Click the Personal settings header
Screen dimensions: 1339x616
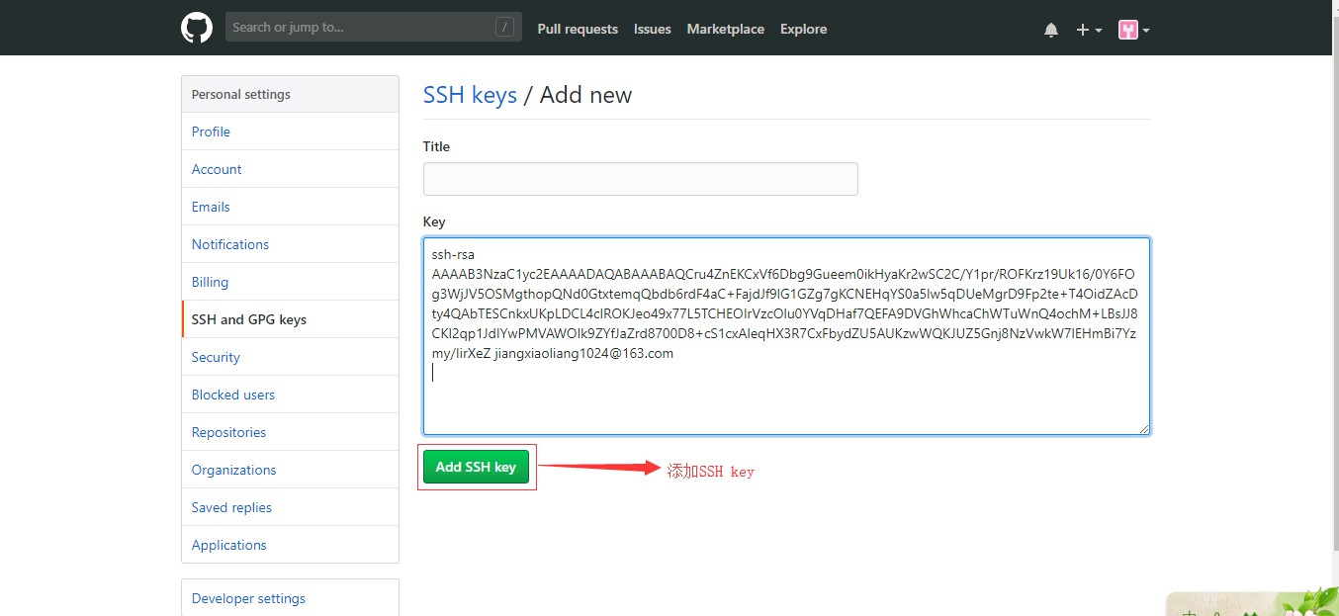point(290,94)
